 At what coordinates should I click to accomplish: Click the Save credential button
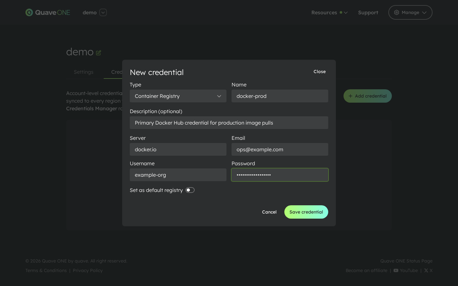[x=306, y=212]
